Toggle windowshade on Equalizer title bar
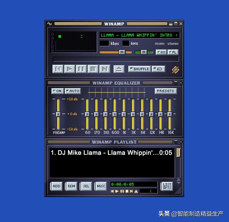229x222 pixels. (x=176, y=83)
